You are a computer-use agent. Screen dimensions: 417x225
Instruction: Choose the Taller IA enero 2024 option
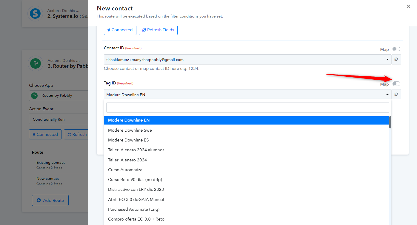tap(247, 160)
